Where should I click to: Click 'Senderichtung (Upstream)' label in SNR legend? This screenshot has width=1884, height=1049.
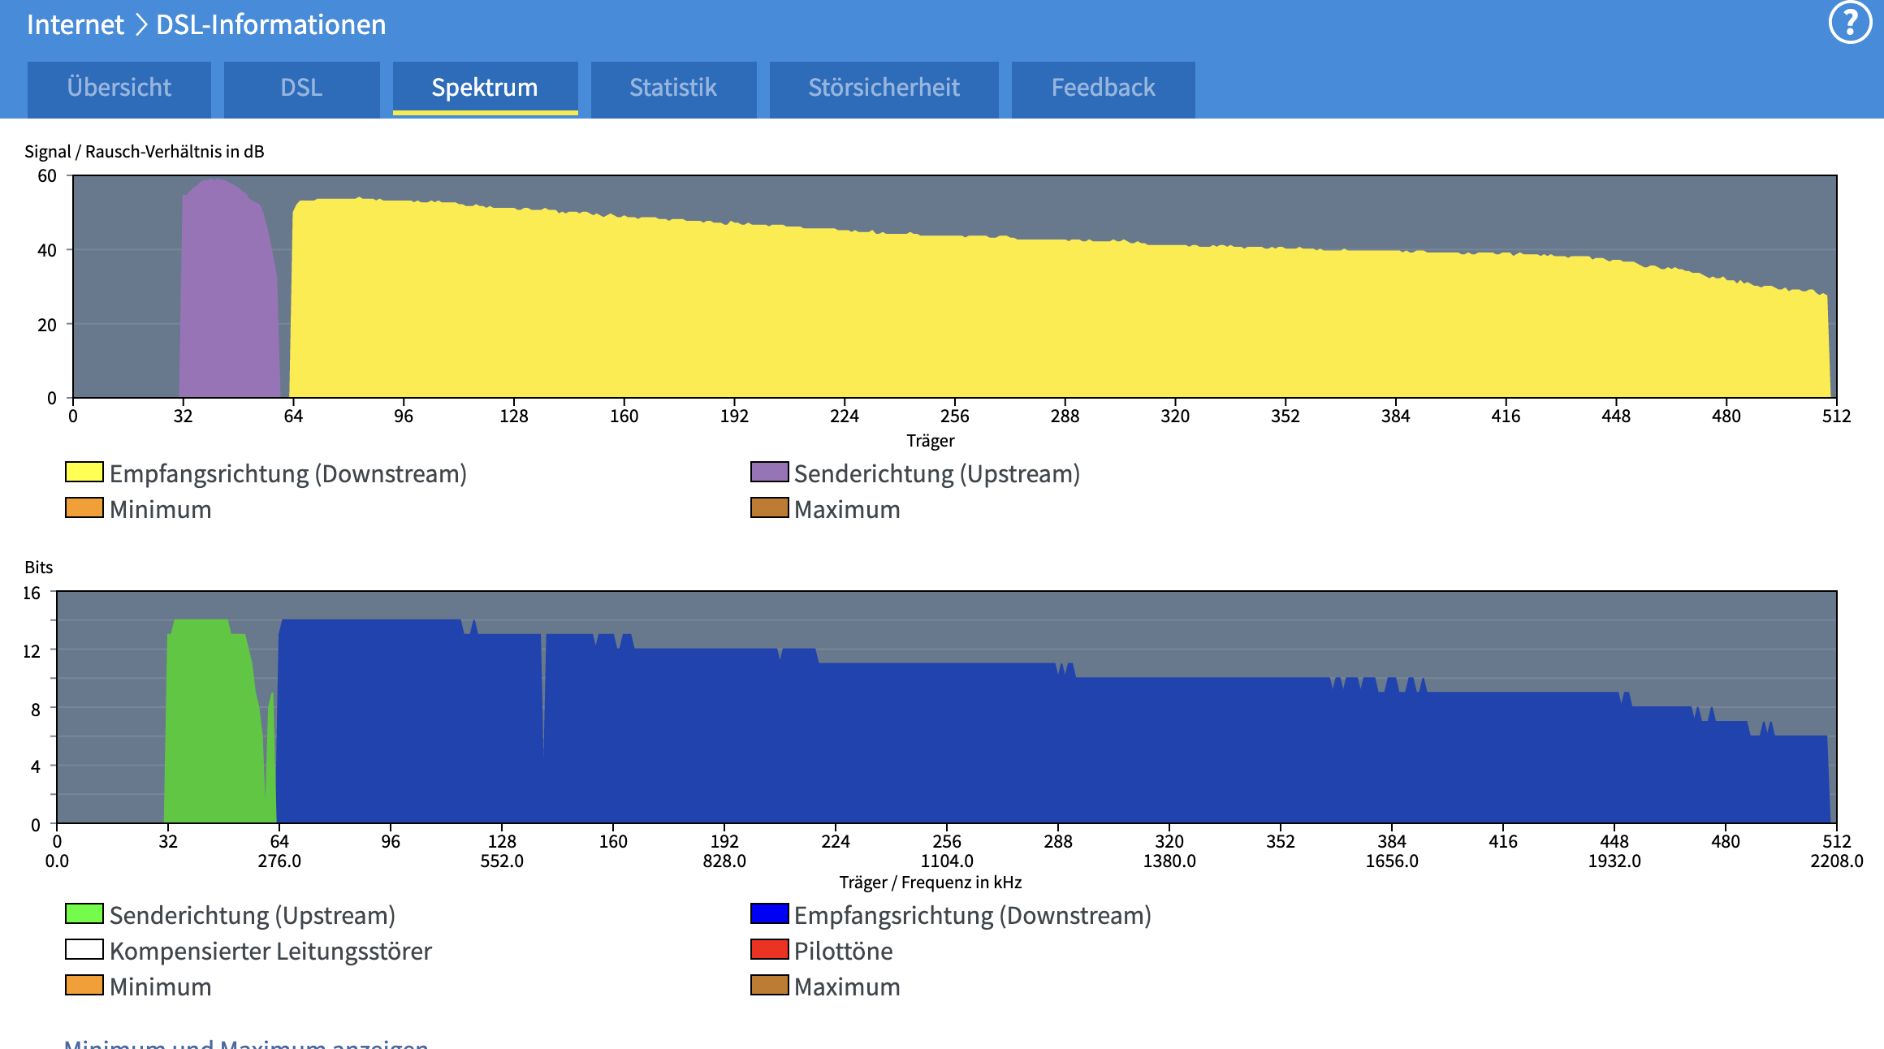click(937, 473)
